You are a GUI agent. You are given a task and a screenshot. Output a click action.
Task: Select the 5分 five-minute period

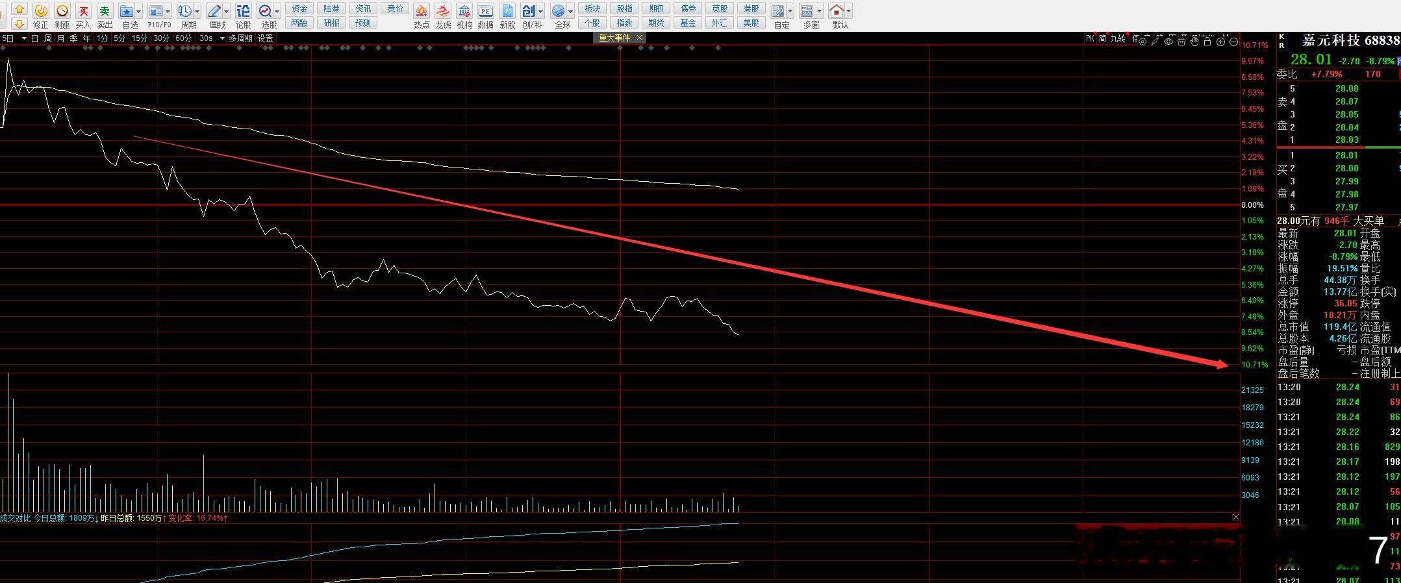120,38
